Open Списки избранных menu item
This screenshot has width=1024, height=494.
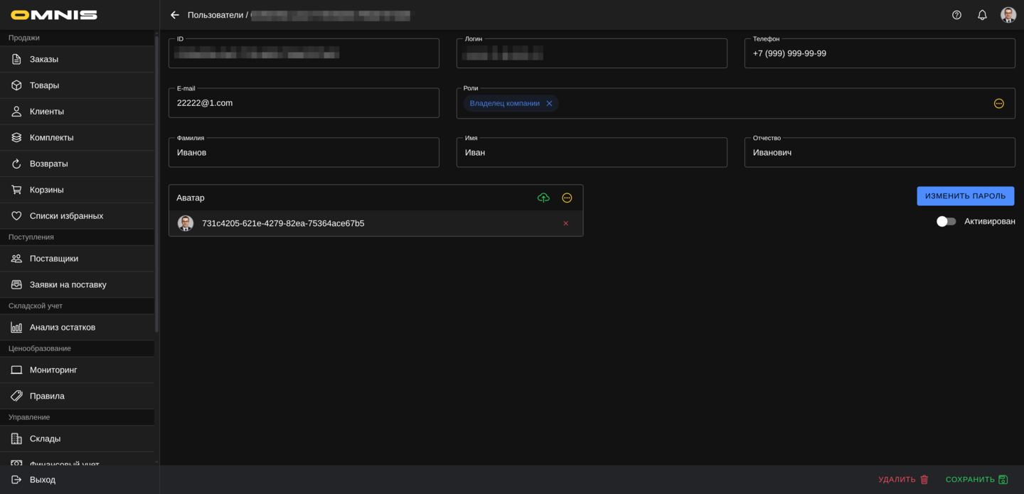point(66,216)
